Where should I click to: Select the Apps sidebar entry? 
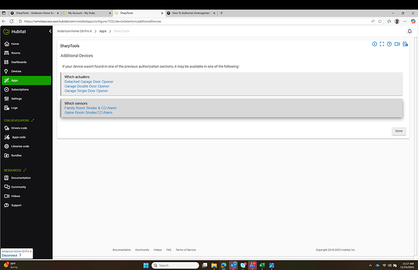[26, 80]
